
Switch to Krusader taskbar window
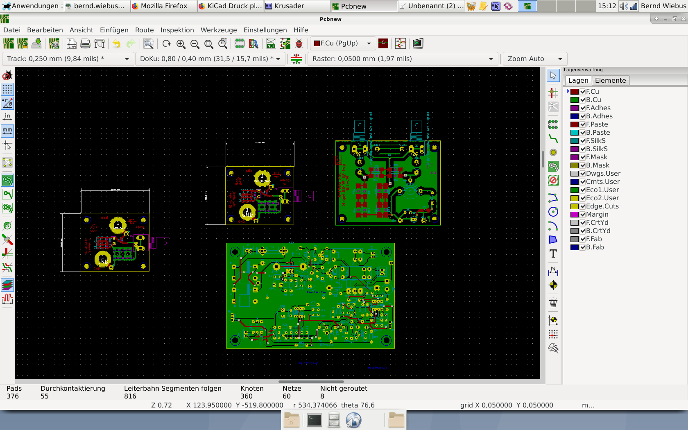coord(297,6)
